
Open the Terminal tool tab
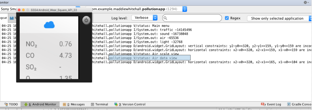tap(99, 104)
